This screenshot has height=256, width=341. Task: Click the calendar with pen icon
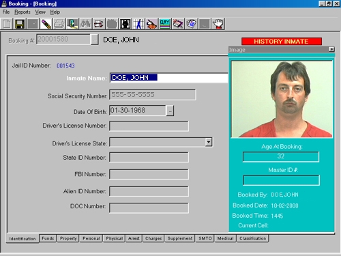178,24
